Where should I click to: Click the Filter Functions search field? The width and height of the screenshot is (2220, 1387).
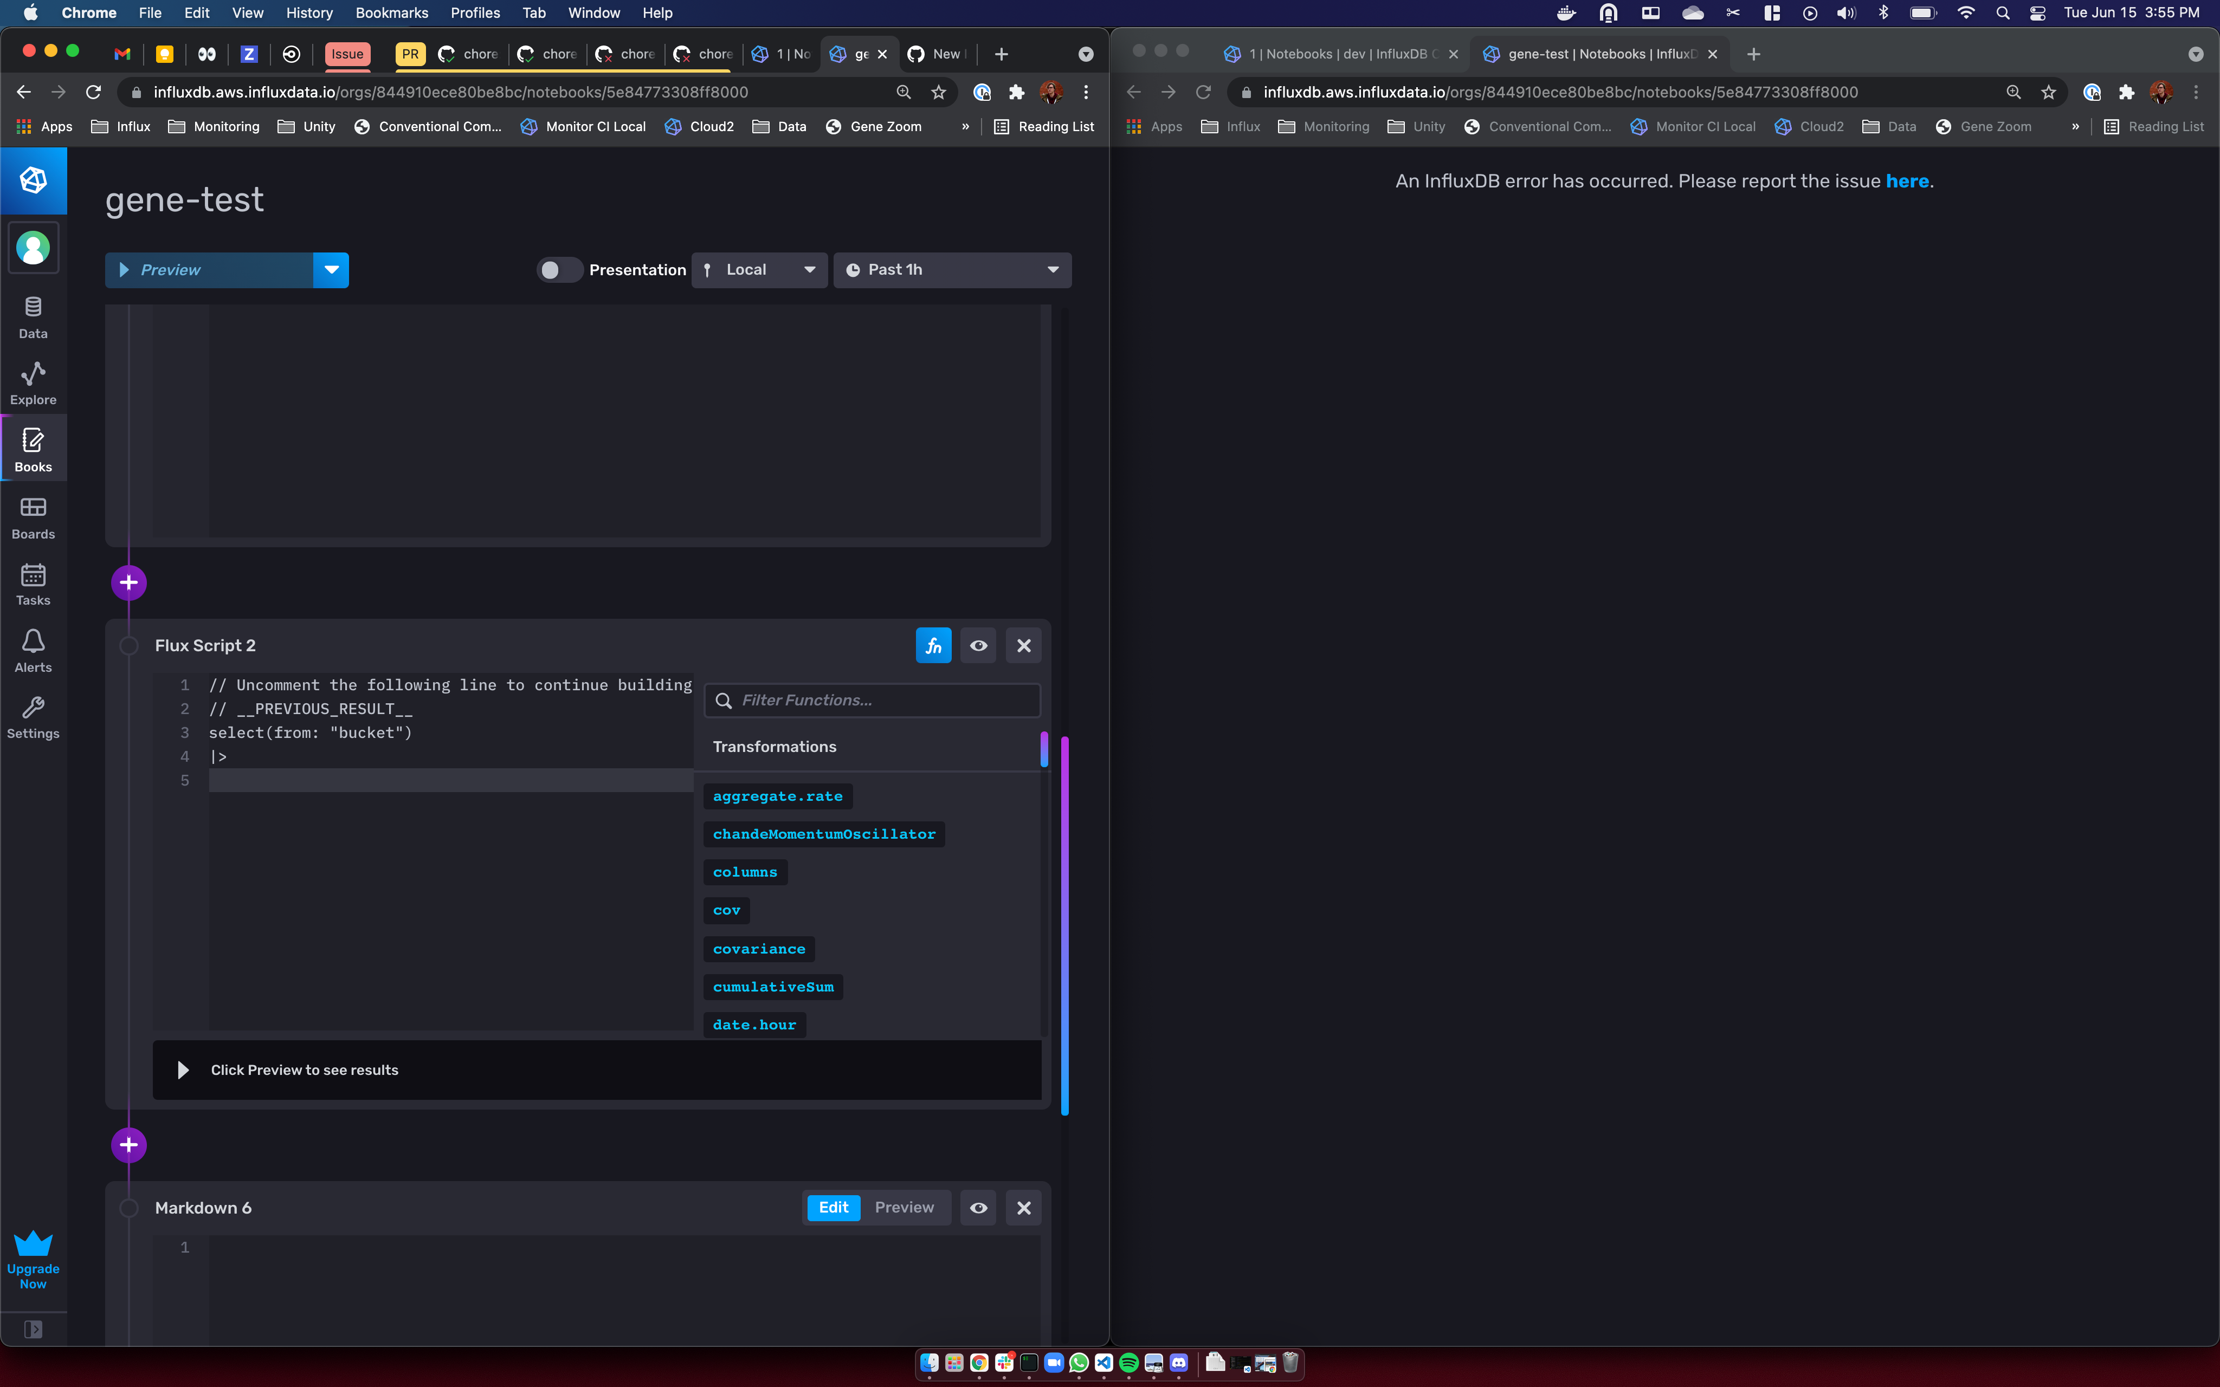tap(872, 701)
